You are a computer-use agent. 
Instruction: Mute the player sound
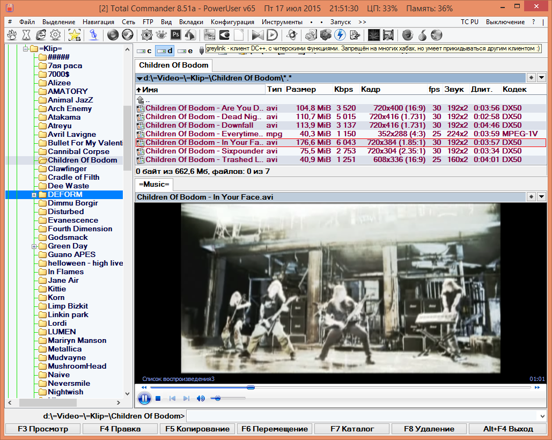(x=201, y=398)
